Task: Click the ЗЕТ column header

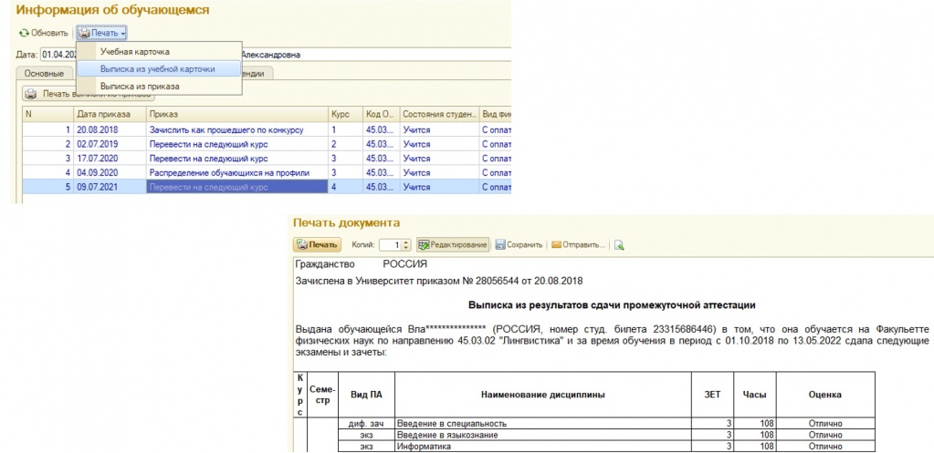Action: point(712,395)
